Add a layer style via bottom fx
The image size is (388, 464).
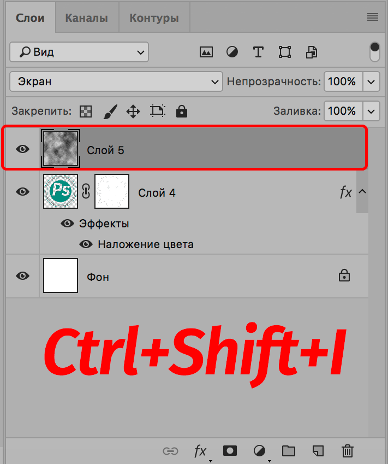click(x=200, y=451)
